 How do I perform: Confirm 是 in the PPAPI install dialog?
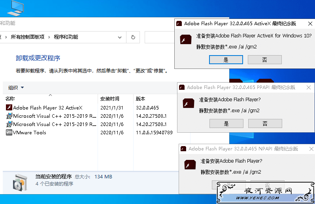pyautogui.click(x=226, y=124)
